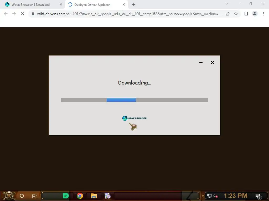Unmute the speaker in system tray
Screen dimensions: 269x201
216,196
